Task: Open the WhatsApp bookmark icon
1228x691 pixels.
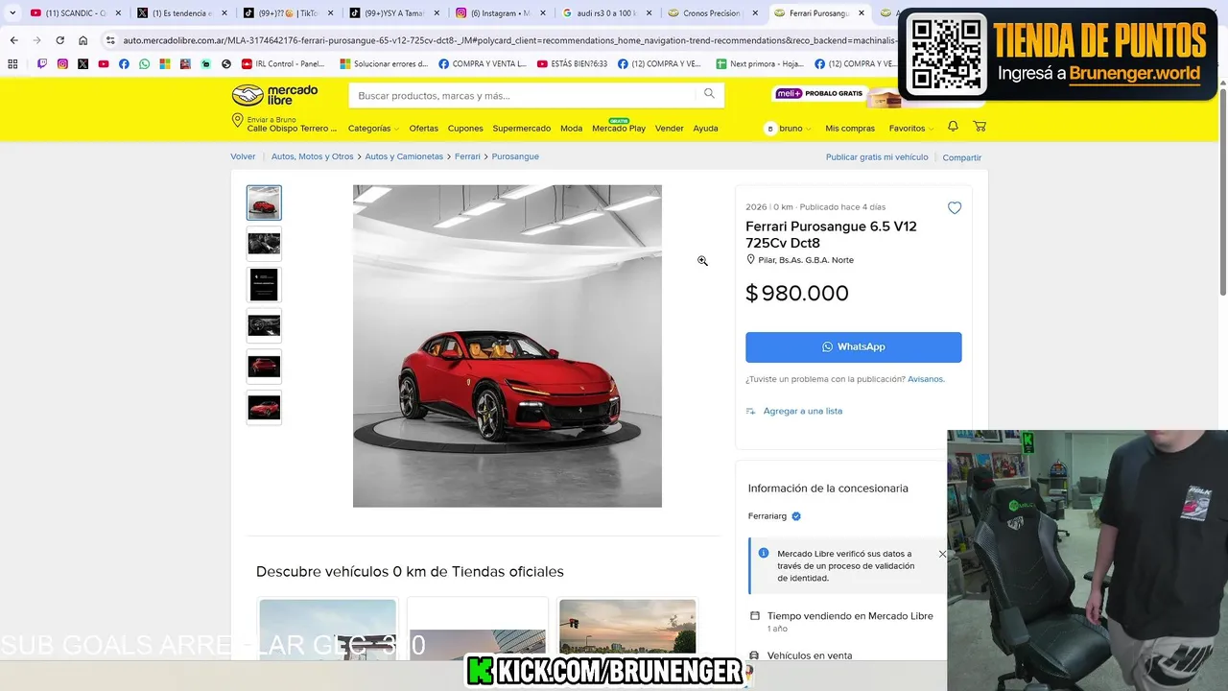Action: pyautogui.click(x=144, y=64)
